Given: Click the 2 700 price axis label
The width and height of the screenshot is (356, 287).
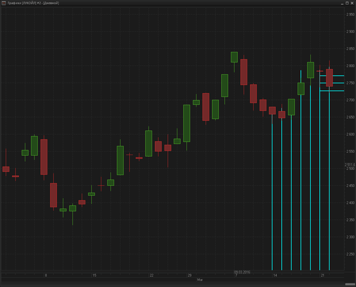Looking at the screenshot, I should click(350, 100).
